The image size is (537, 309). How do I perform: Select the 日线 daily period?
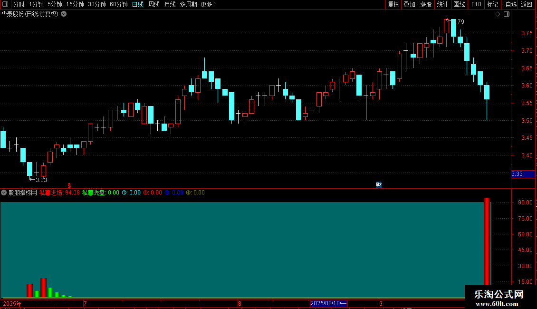(138, 4)
